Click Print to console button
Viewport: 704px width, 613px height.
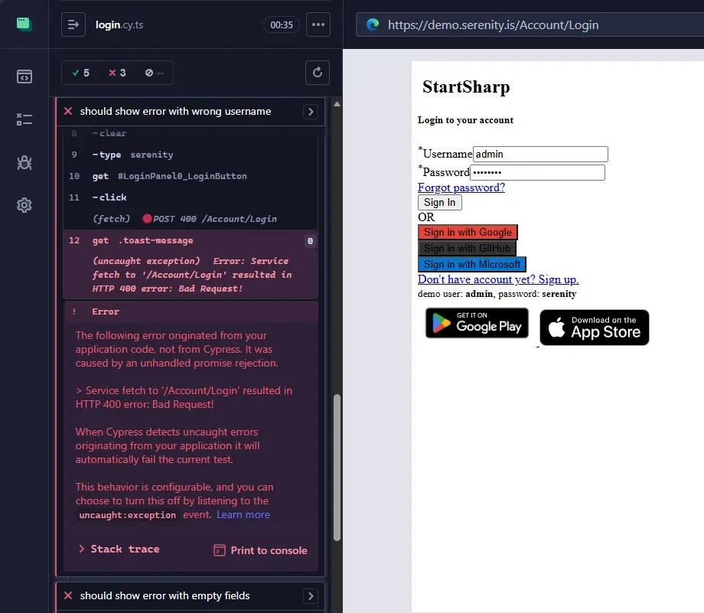pyautogui.click(x=260, y=550)
